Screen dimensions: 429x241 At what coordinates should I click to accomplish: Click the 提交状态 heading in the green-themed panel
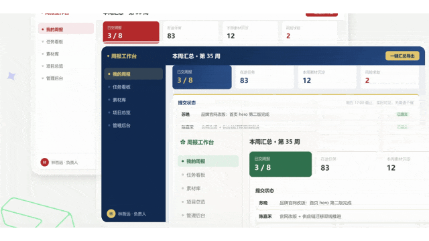265,190
